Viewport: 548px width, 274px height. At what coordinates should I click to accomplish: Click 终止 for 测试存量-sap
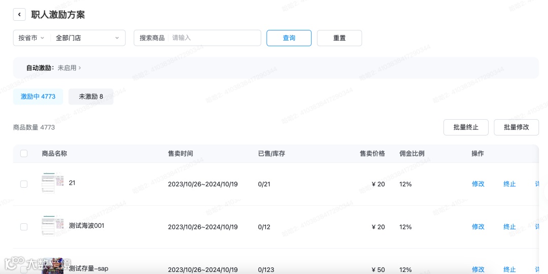coord(509,269)
